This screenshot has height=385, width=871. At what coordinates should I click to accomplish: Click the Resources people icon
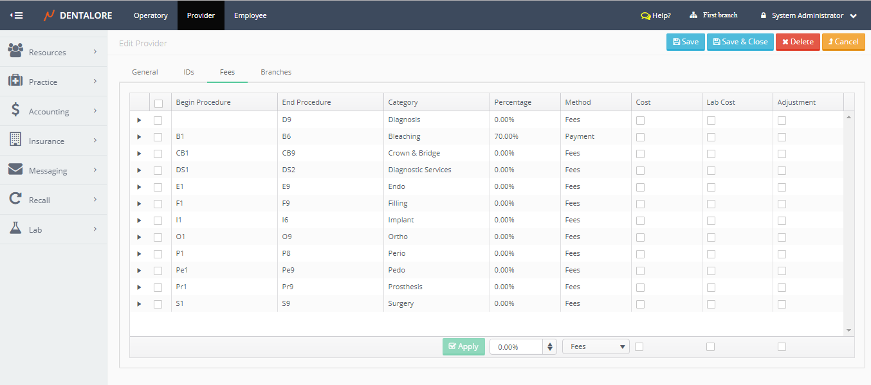coord(15,51)
